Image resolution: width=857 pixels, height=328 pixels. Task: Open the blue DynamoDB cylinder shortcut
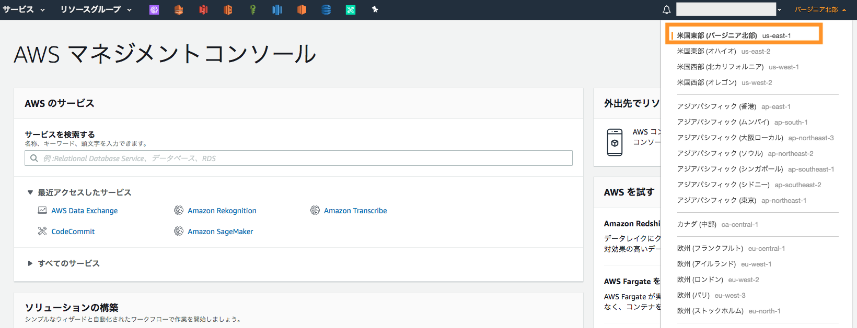pos(326,10)
